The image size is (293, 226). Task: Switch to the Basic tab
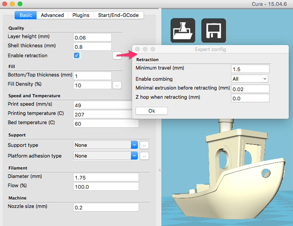tap(26, 15)
